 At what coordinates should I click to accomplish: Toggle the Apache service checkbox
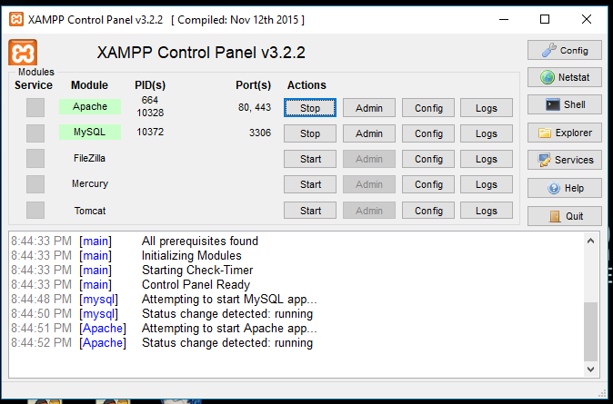pos(35,108)
